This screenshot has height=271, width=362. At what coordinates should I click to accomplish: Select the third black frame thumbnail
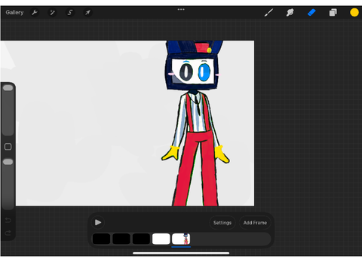pos(141,239)
